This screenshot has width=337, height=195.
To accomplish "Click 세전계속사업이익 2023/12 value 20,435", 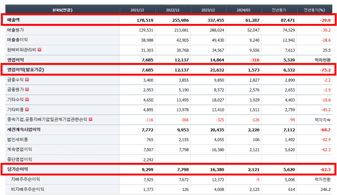I will pos(217,130).
